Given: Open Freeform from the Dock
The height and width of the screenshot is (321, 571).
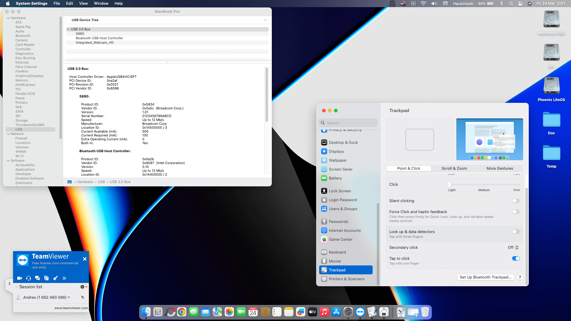Looking at the screenshot, I should (x=301, y=312).
